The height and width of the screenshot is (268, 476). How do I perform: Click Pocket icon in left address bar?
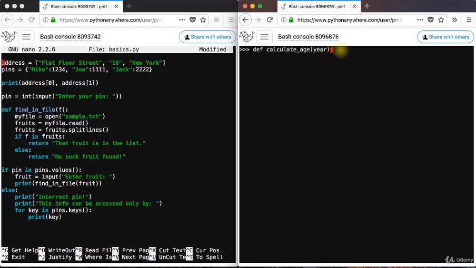[192, 20]
